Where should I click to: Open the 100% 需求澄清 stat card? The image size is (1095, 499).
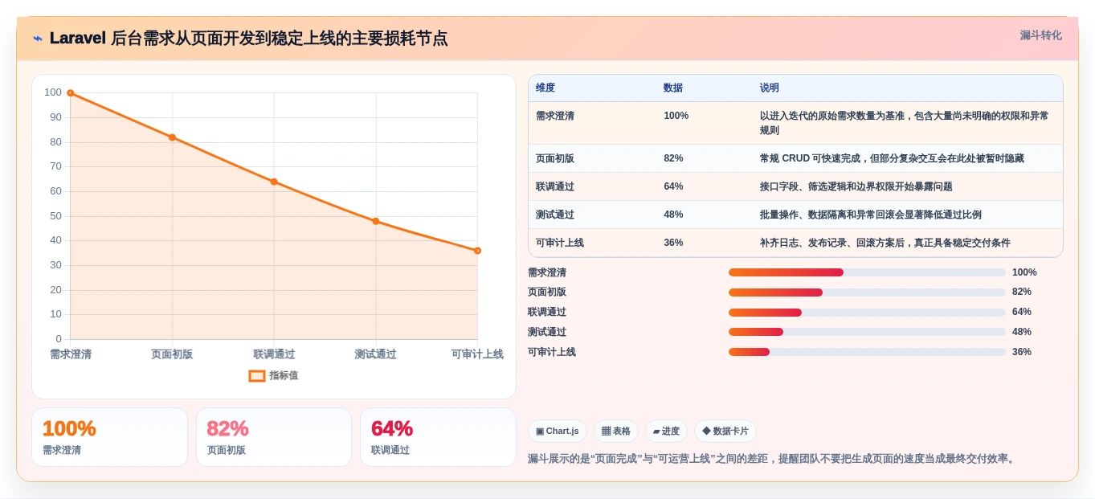coord(109,437)
